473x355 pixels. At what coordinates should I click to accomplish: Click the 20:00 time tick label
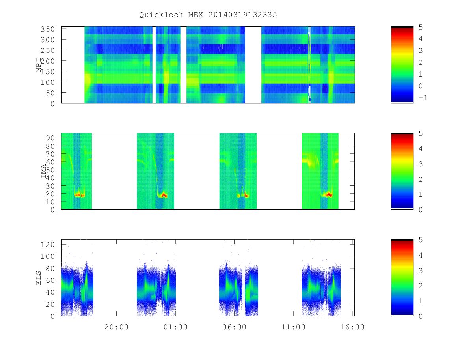[116, 327]
